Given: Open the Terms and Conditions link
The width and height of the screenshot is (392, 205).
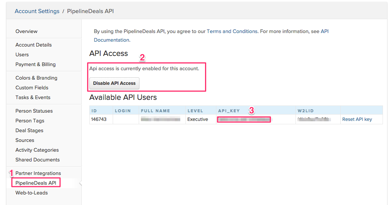Looking at the screenshot, I should coord(232,32).
